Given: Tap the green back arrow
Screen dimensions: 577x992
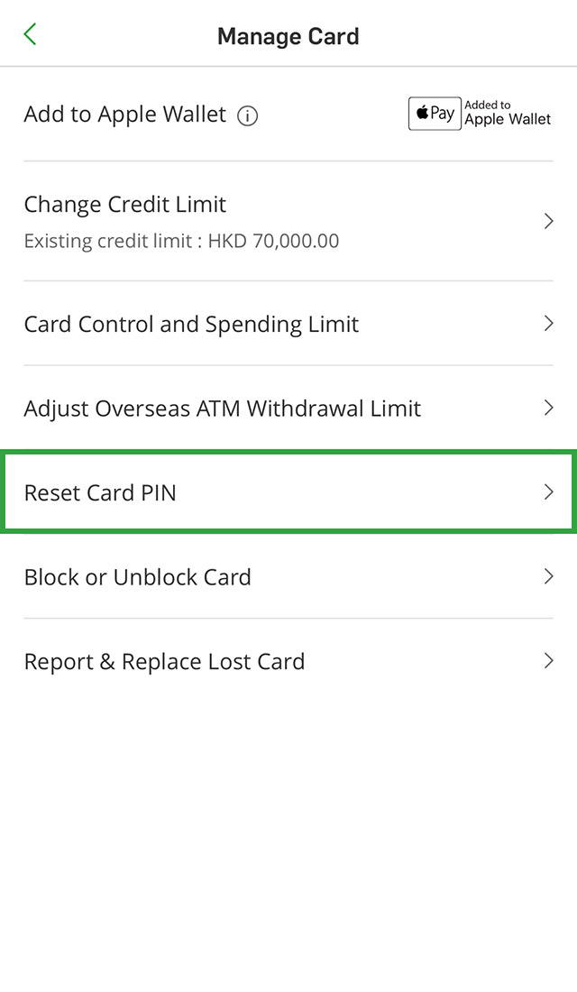Looking at the screenshot, I should (30, 35).
